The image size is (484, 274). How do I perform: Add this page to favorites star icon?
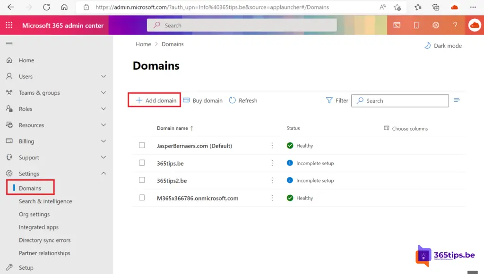pos(397,7)
